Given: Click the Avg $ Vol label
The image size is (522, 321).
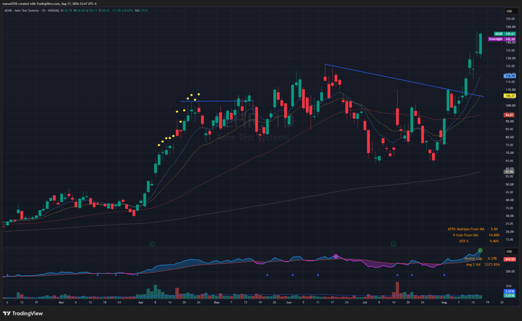Looking at the screenshot, I should coord(473,264).
